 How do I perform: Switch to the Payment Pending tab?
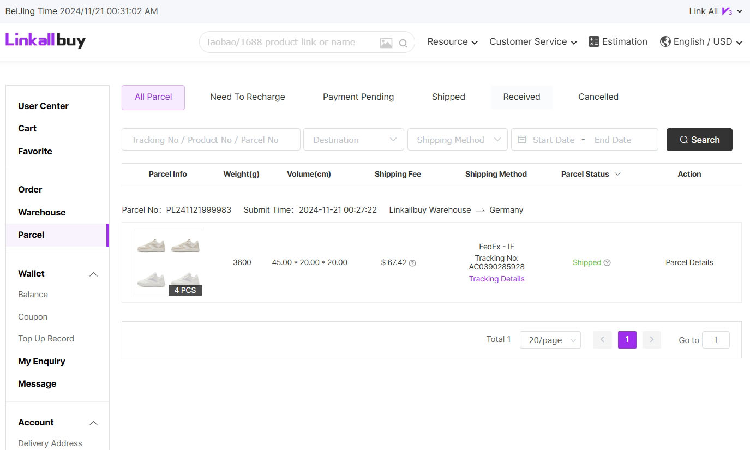pos(358,97)
